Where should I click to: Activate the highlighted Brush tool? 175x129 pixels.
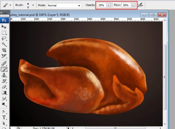(4, 69)
